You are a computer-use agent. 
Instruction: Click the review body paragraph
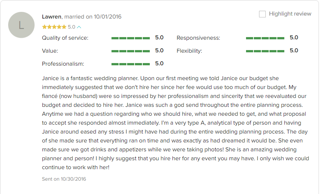click(x=175, y=123)
